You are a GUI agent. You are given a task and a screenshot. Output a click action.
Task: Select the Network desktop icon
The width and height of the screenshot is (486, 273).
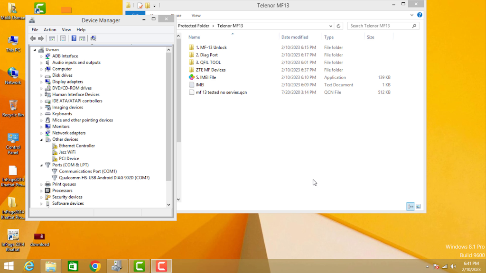[13, 76]
